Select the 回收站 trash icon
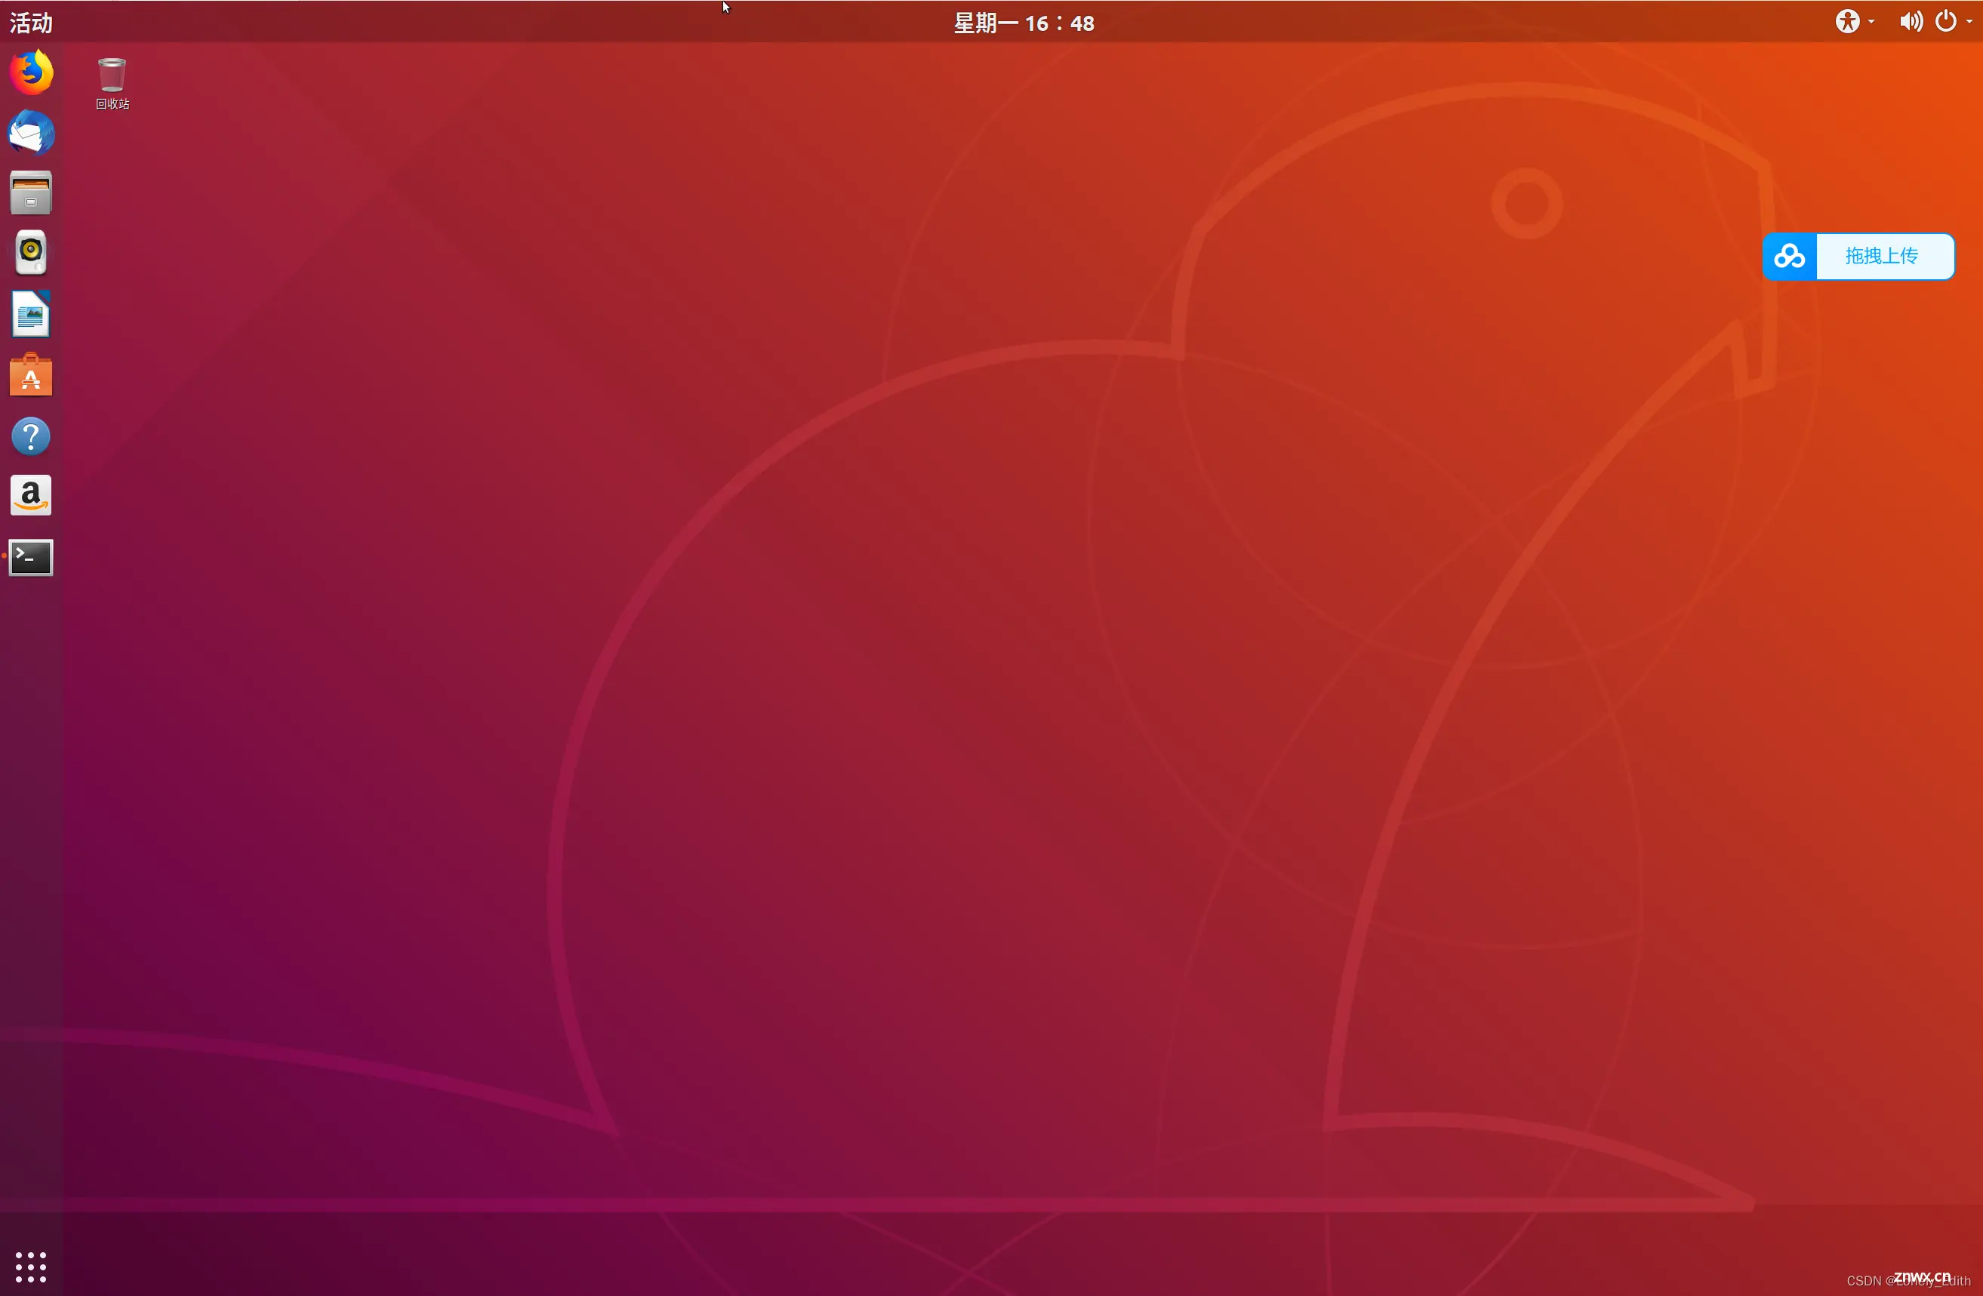 tap(112, 83)
